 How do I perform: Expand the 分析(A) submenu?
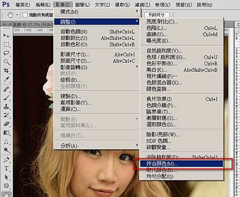point(97,146)
